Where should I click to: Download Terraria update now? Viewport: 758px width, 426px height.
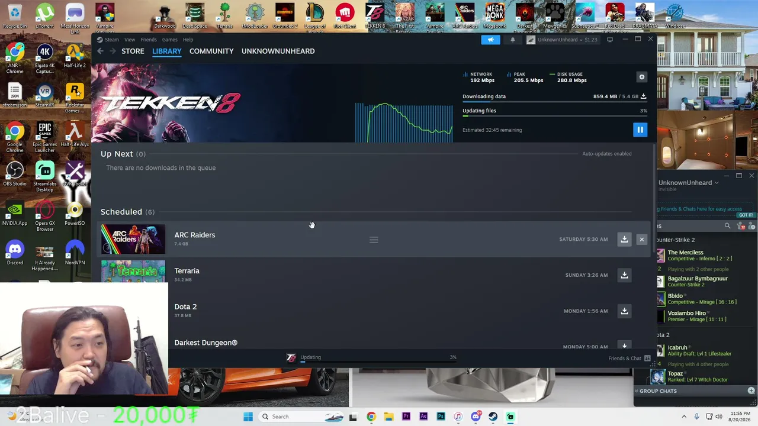pyautogui.click(x=624, y=275)
